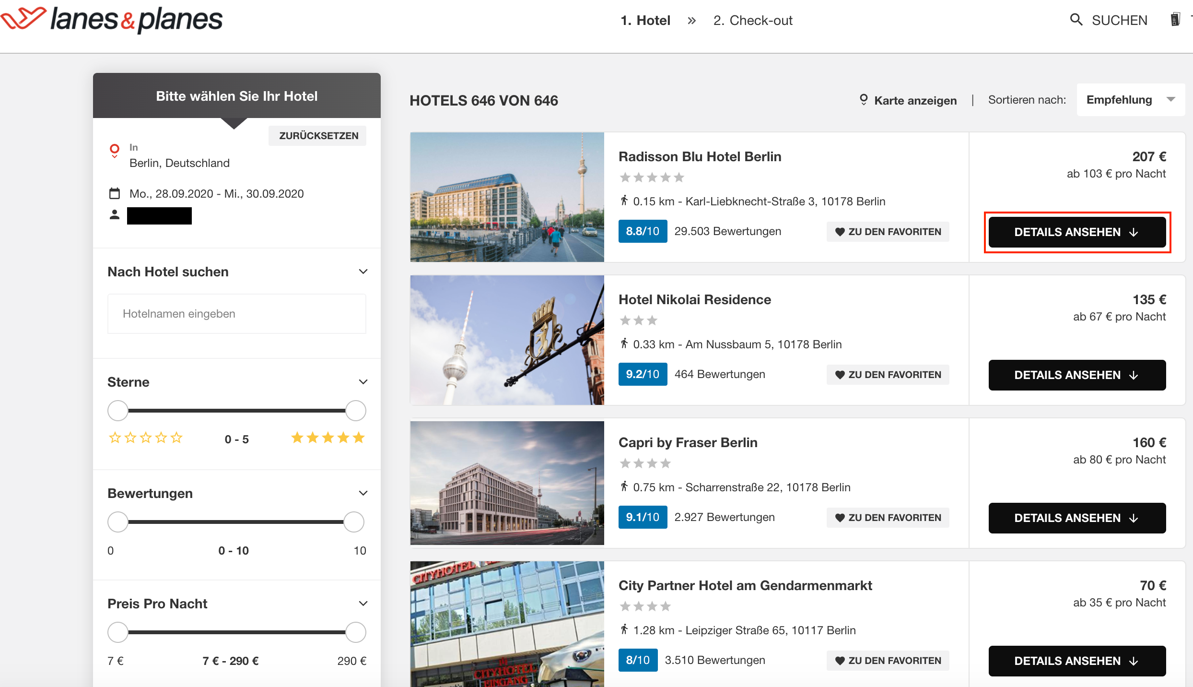Click the 8/10 score badge
Screen dimensions: 1193x687
pos(638,660)
